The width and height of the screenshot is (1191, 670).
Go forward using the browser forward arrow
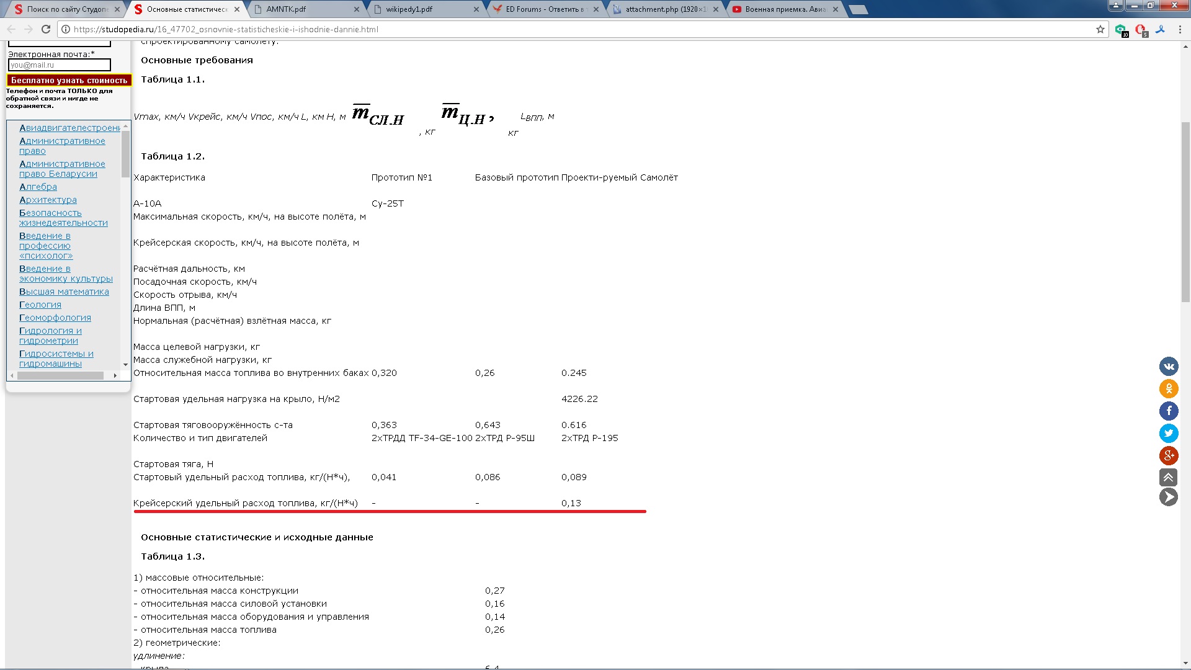29,29
